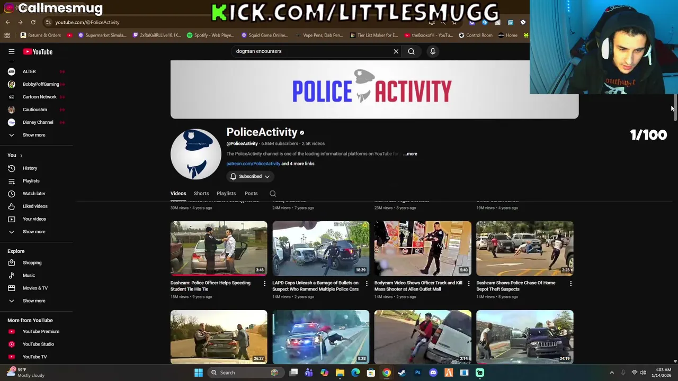The height and width of the screenshot is (381, 678).
Task: Play the 36:27 duration video thumbnail
Action: tap(219, 337)
